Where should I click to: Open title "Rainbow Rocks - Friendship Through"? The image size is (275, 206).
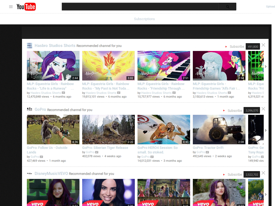(161, 86)
